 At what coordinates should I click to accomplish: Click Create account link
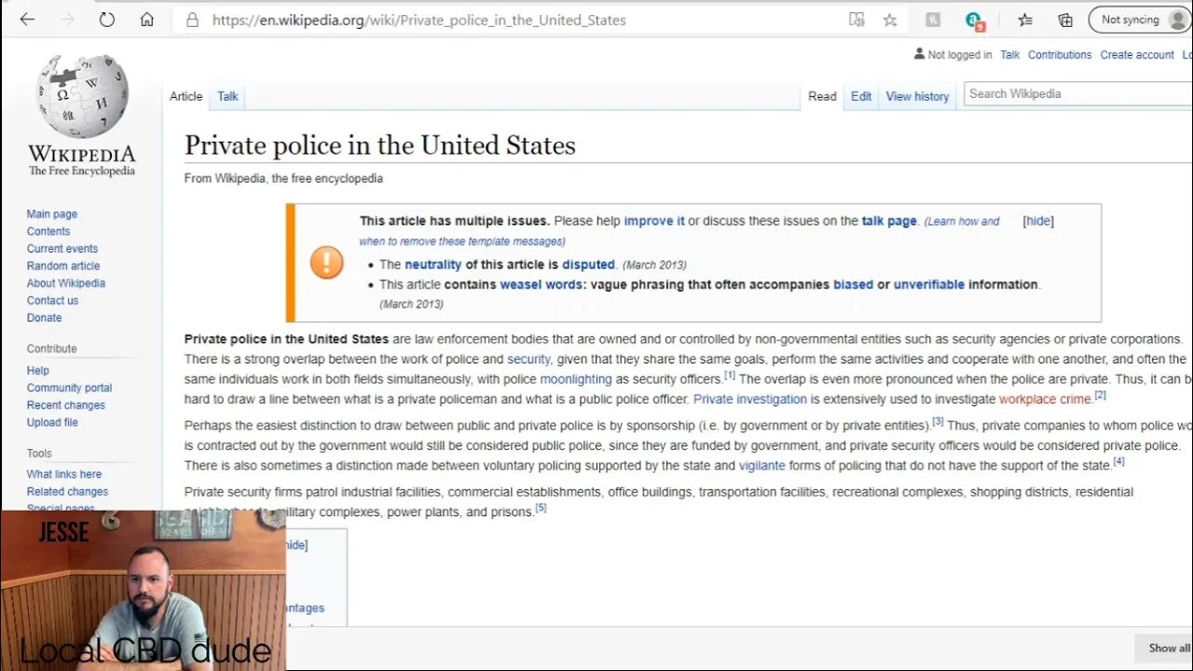[1137, 55]
